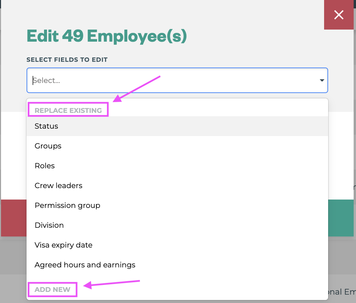356x303 pixels.
Task: Click the Edit 49 Employee(s) heading
Action: coord(106,36)
